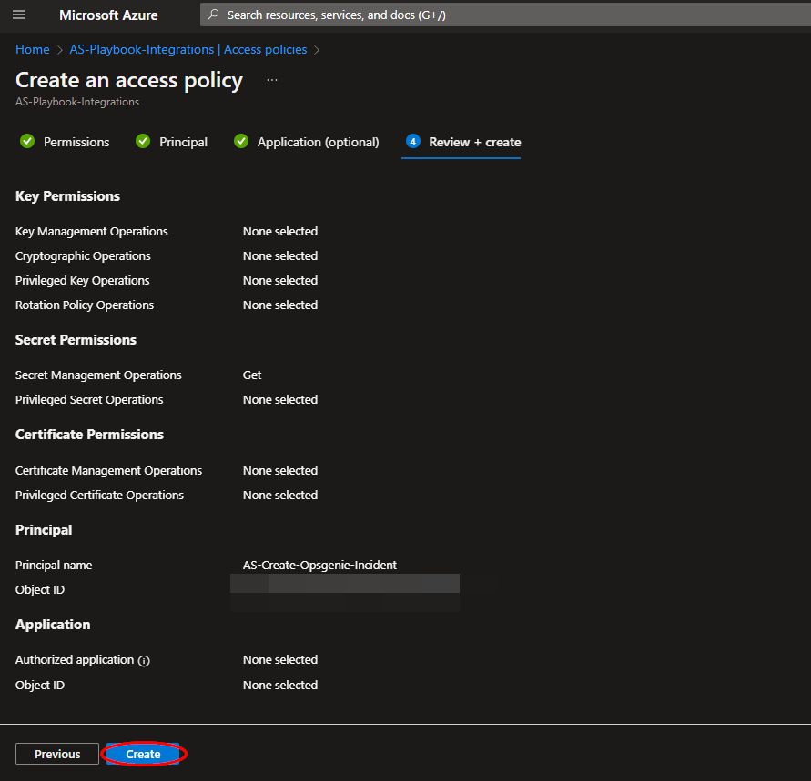Click the Key Permissions heading

pyautogui.click(x=67, y=196)
